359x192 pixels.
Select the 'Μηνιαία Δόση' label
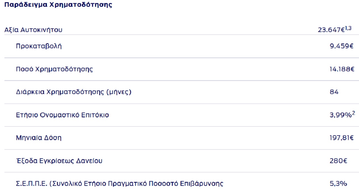[39, 138]
